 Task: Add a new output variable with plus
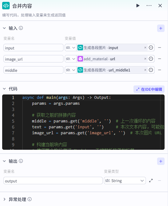(x=161, y=161)
